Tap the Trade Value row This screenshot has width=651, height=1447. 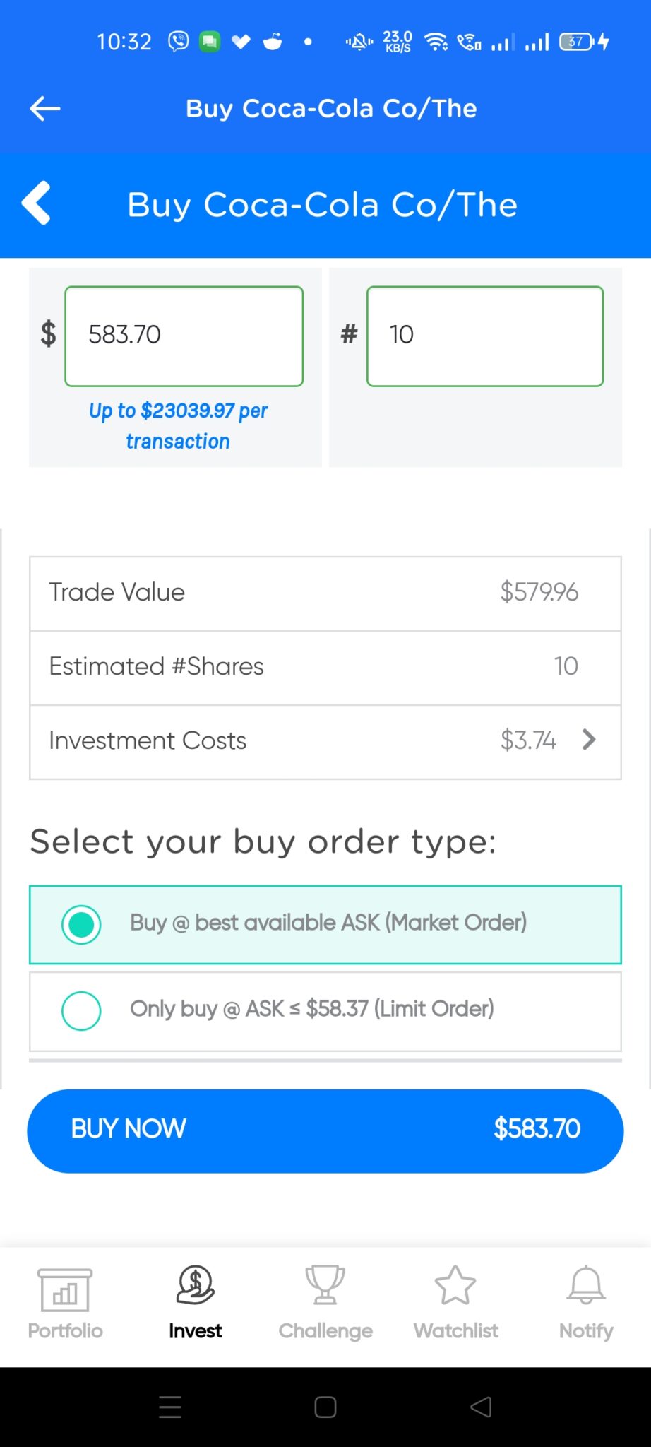pyautogui.click(x=325, y=593)
